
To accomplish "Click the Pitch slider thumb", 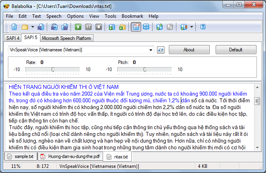I will 145,70.
